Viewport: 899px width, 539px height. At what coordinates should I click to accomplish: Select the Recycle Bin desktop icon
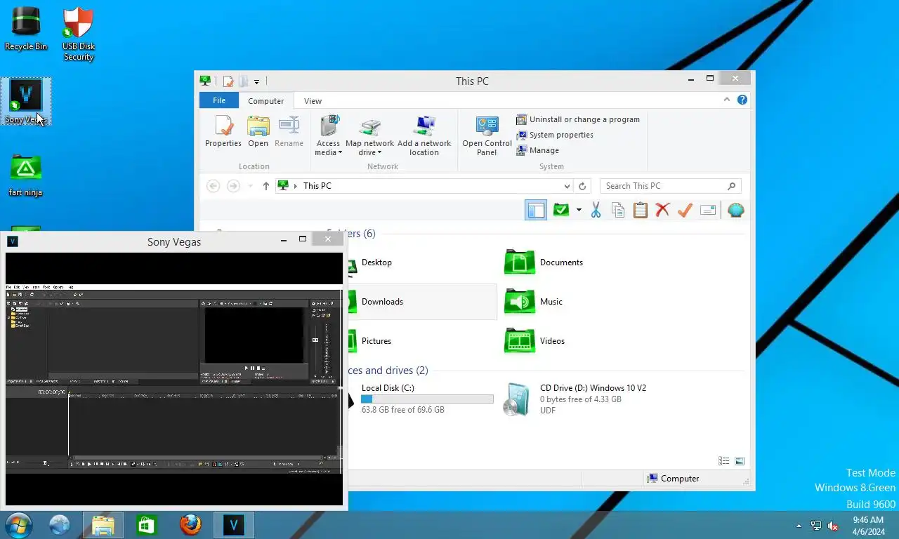26,29
